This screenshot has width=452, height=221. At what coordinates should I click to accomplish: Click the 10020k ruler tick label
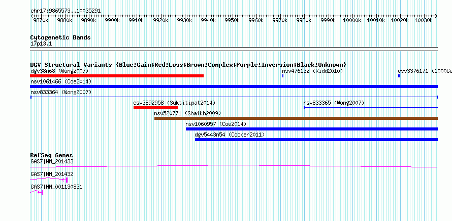(x=400, y=21)
